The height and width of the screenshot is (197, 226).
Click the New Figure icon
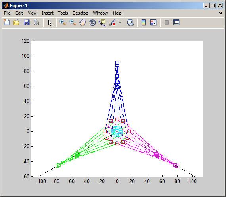[x=7, y=23]
